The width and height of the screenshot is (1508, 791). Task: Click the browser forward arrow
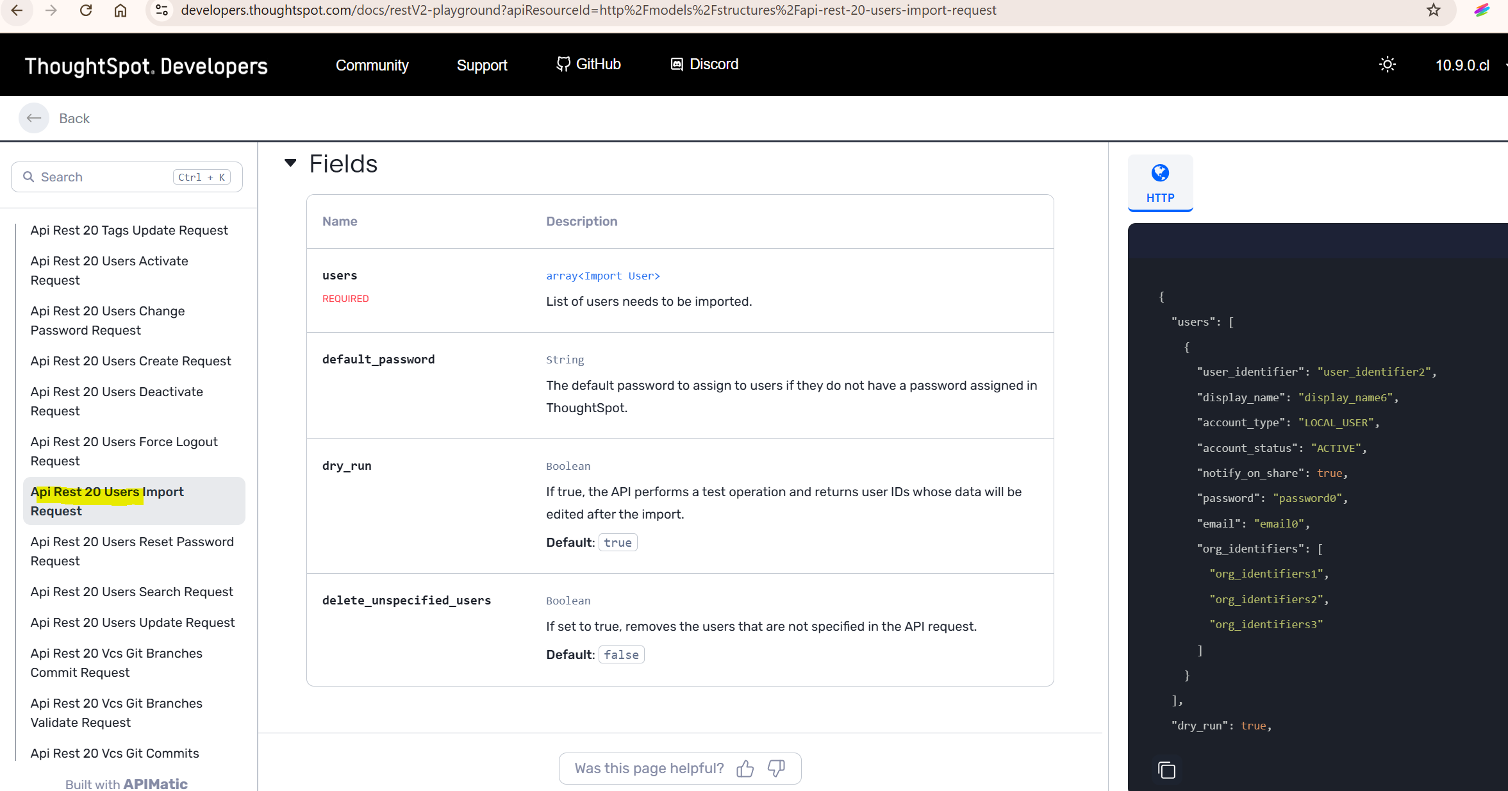click(x=51, y=10)
